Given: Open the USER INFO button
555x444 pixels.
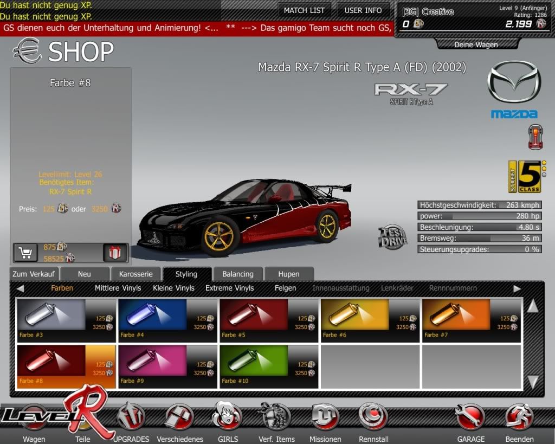Looking at the screenshot, I should click(363, 10).
